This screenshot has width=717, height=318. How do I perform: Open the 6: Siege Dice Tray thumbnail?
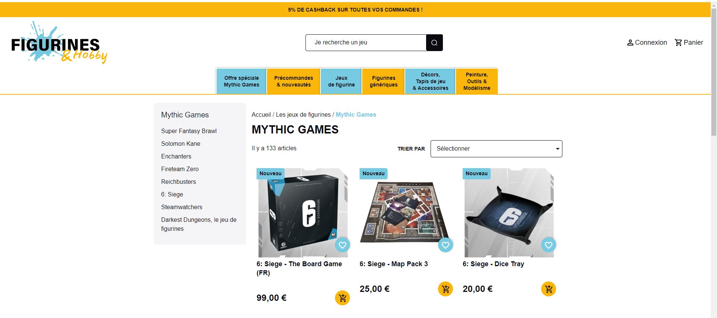(x=509, y=212)
